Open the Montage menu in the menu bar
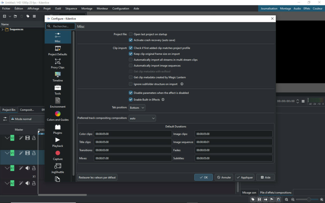 (x=87, y=9)
